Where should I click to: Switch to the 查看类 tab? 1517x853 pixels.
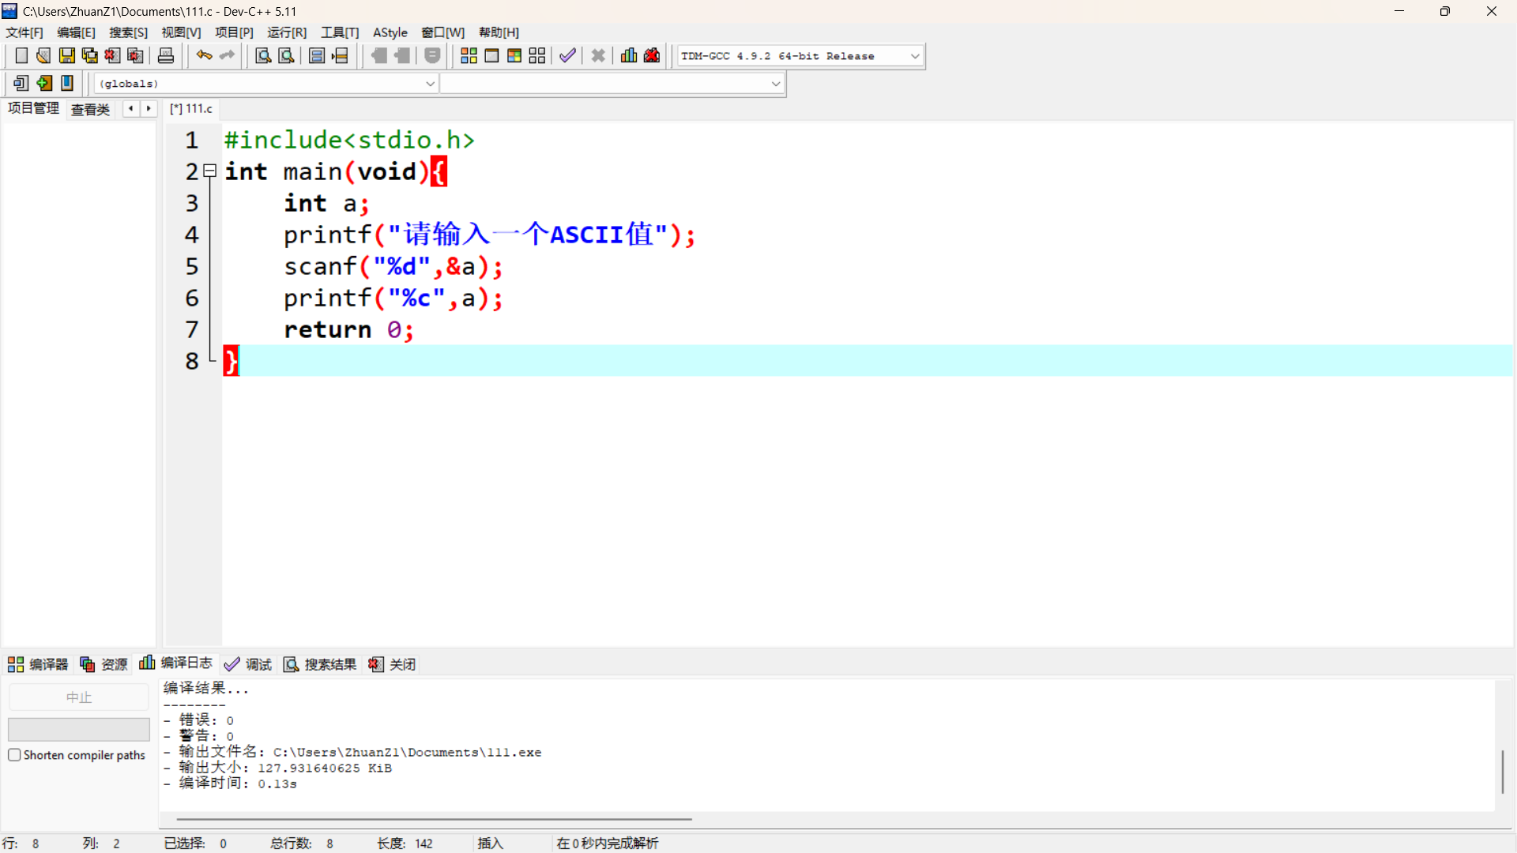tap(90, 109)
